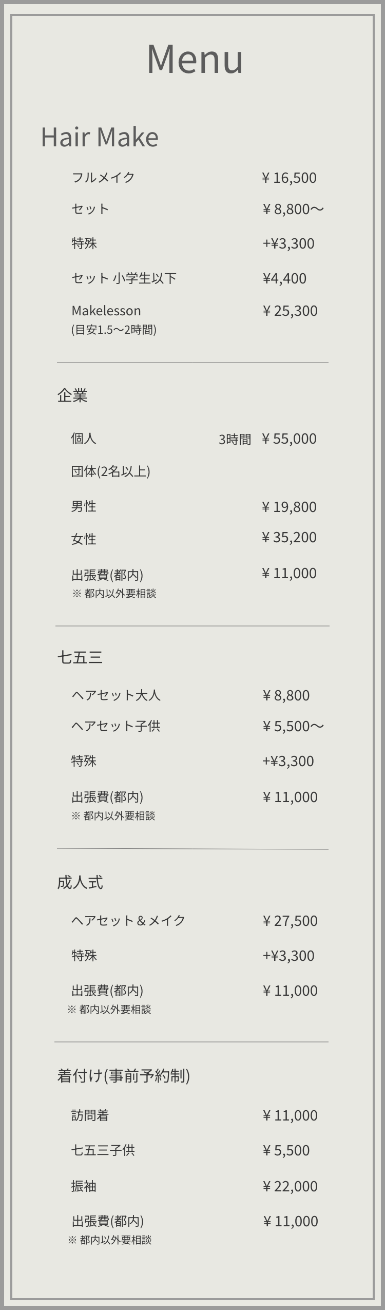385x1310 pixels.
Task: Select the ヘアセット＆メイク item
Action: (128, 920)
